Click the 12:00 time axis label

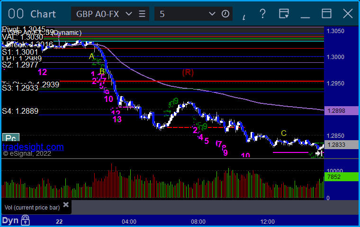(268, 222)
